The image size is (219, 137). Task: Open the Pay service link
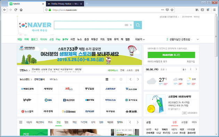click(x=58, y=39)
